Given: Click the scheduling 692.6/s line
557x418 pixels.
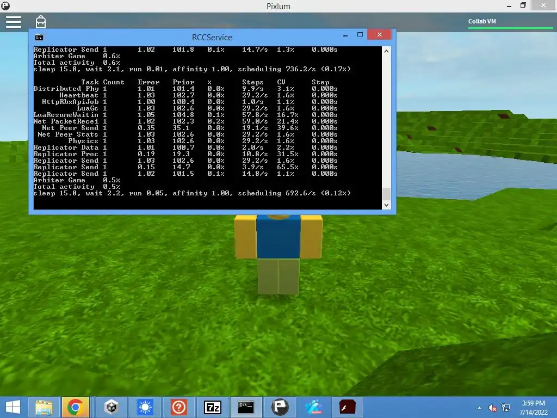Looking at the screenshot, I should [x=192, y=193].
